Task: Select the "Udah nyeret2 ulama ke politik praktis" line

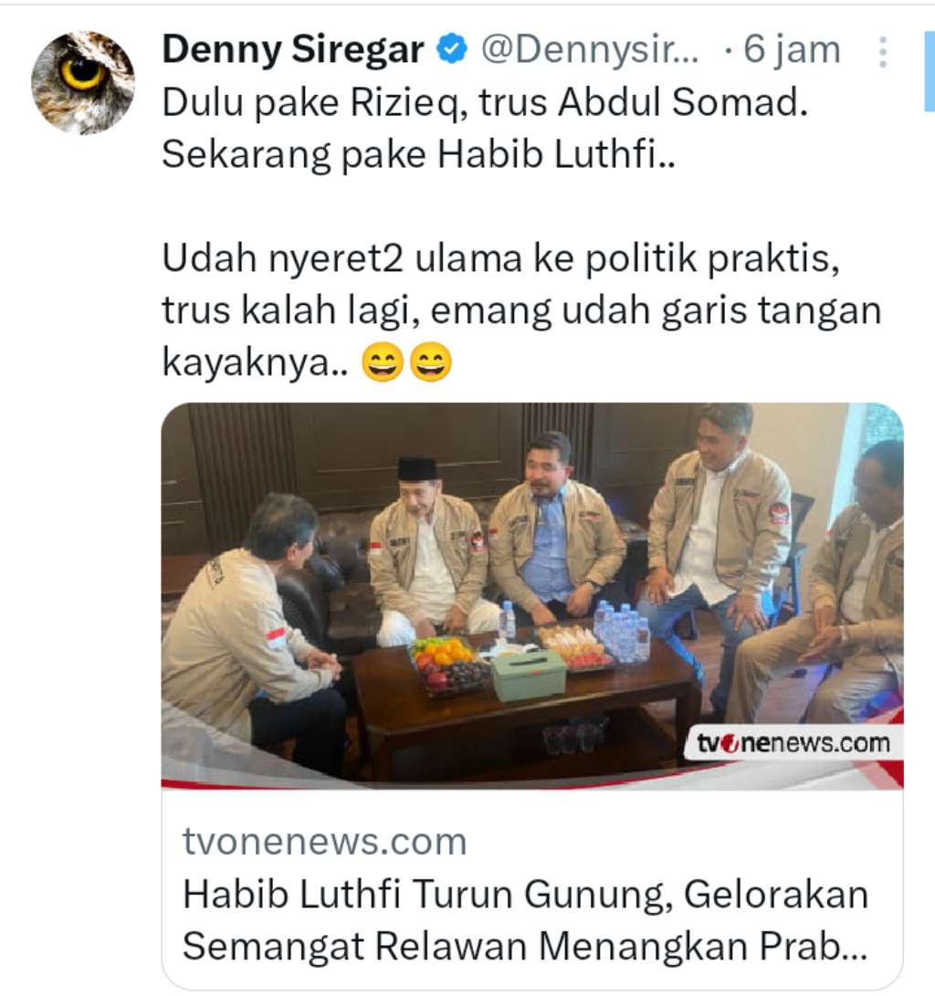Action: pos(501,258)
